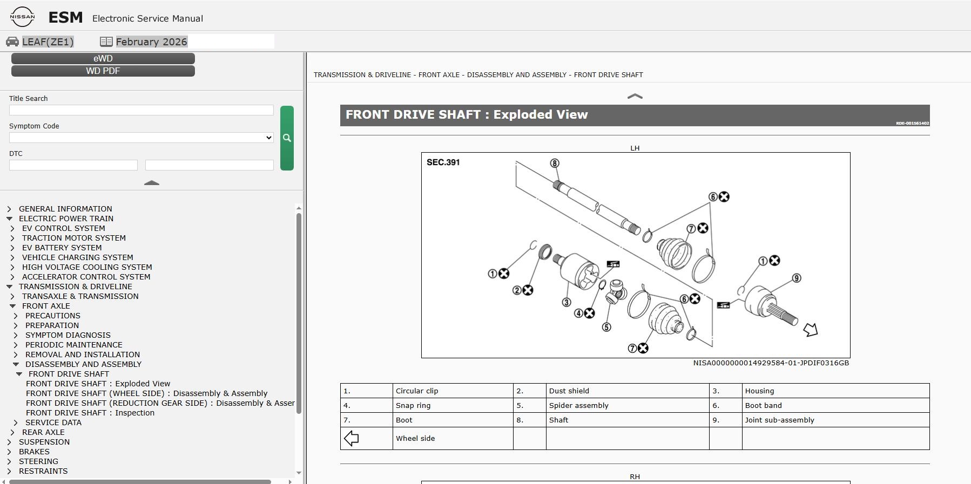971x484 pixels.
Task: Expand SERVICE DATA node
Action: click(x=16, y=422)
